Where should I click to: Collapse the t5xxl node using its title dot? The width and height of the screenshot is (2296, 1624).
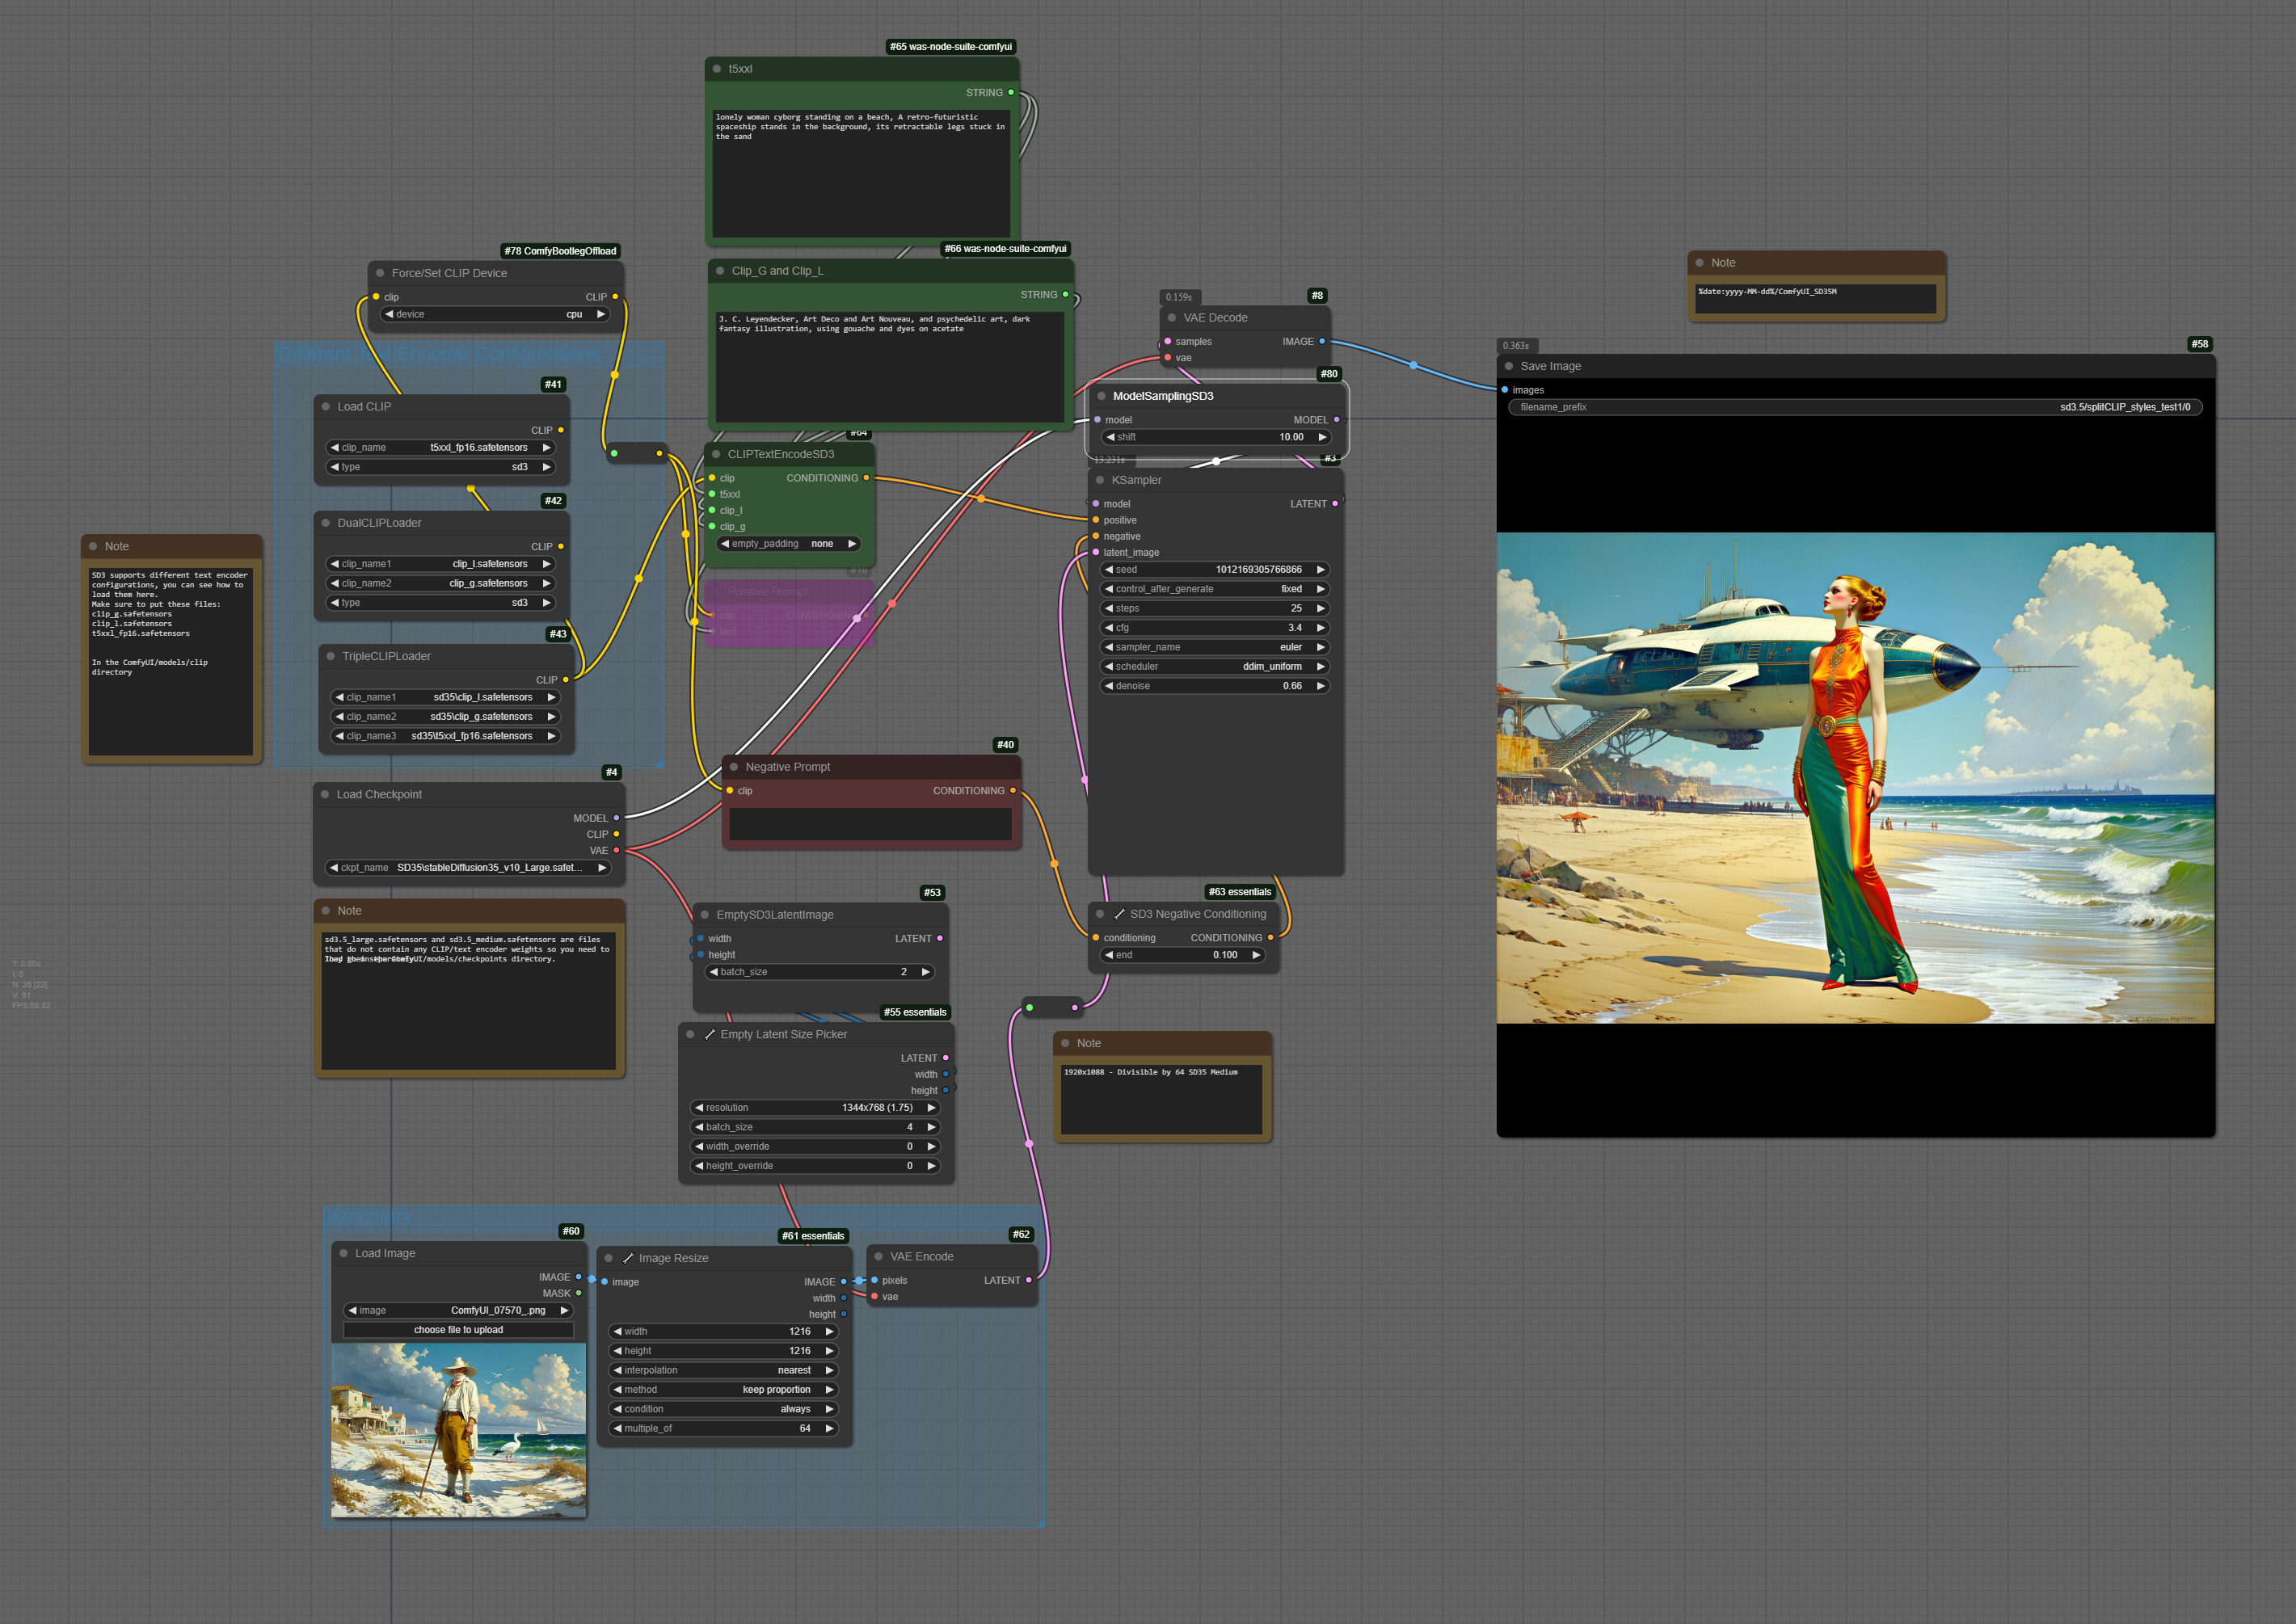point(717,69)
